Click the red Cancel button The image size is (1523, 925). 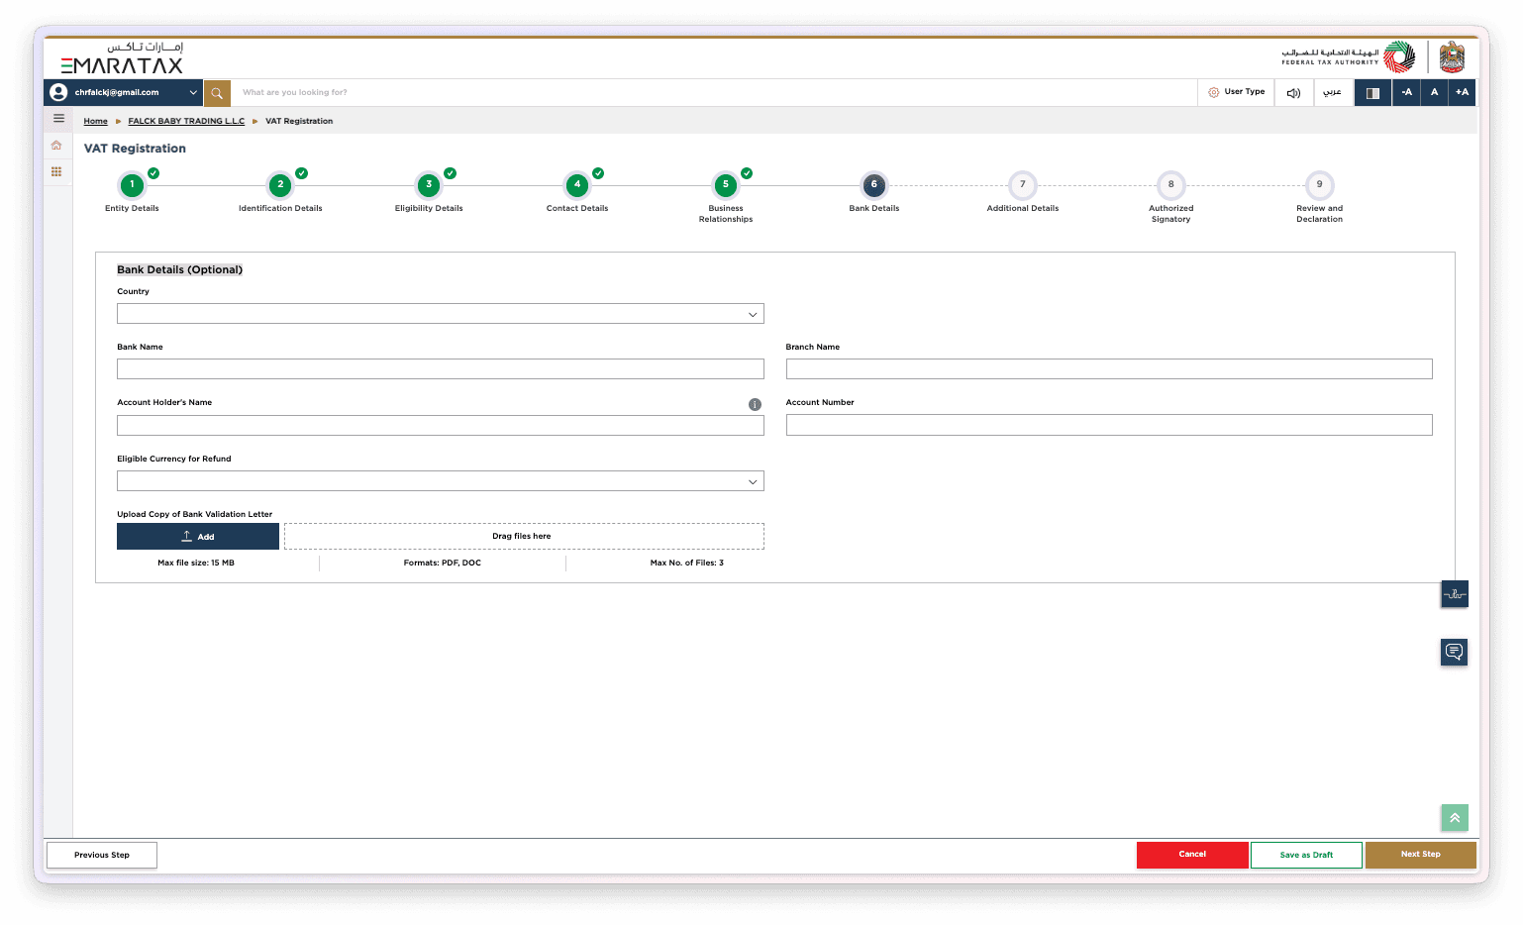(x=1192, y=855)
